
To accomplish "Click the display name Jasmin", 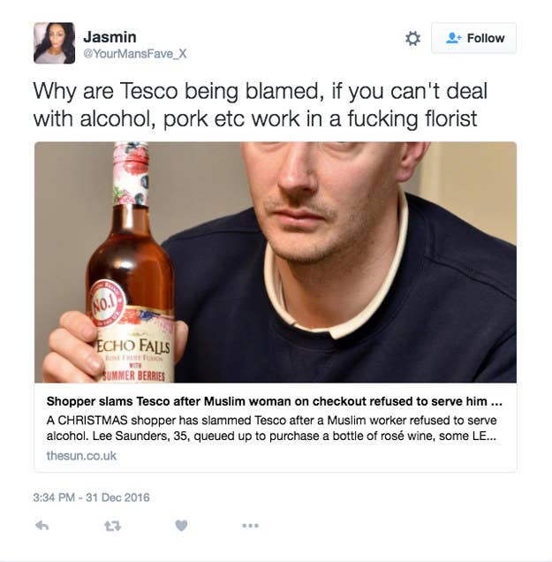I will [110, 37].
